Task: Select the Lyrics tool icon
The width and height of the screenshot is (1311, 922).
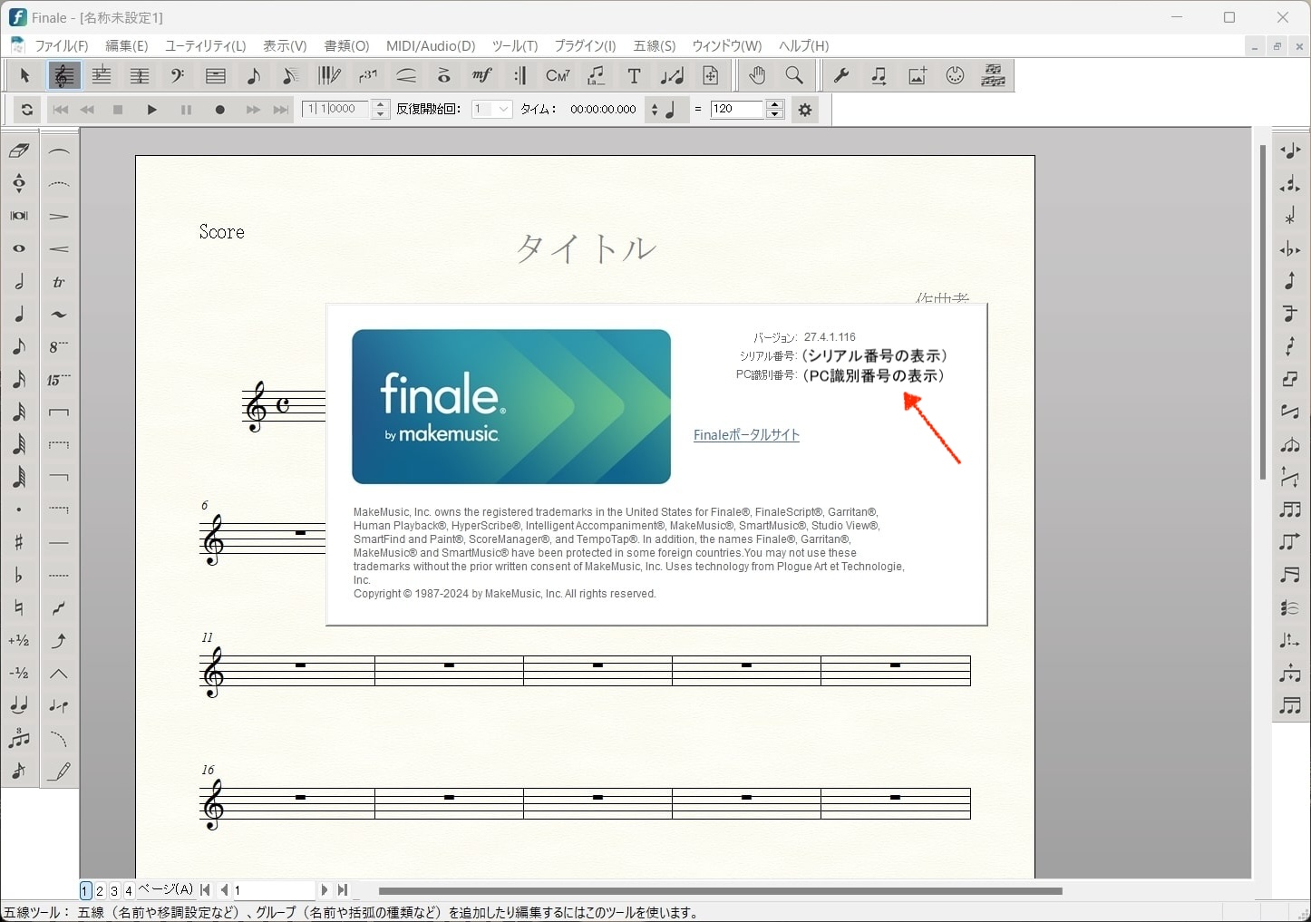Action: point(596,76)
